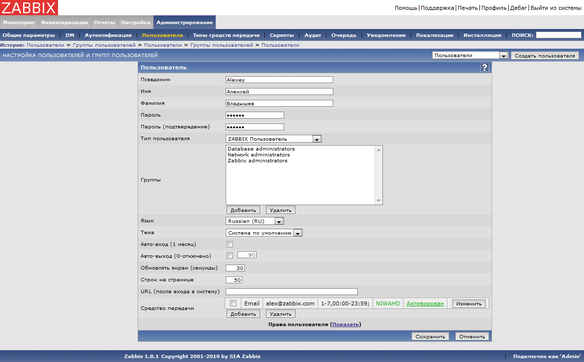Click the Псевдоним input field
Image resolution: width=584 pixels, height=362 pixels.
[279, 80]
